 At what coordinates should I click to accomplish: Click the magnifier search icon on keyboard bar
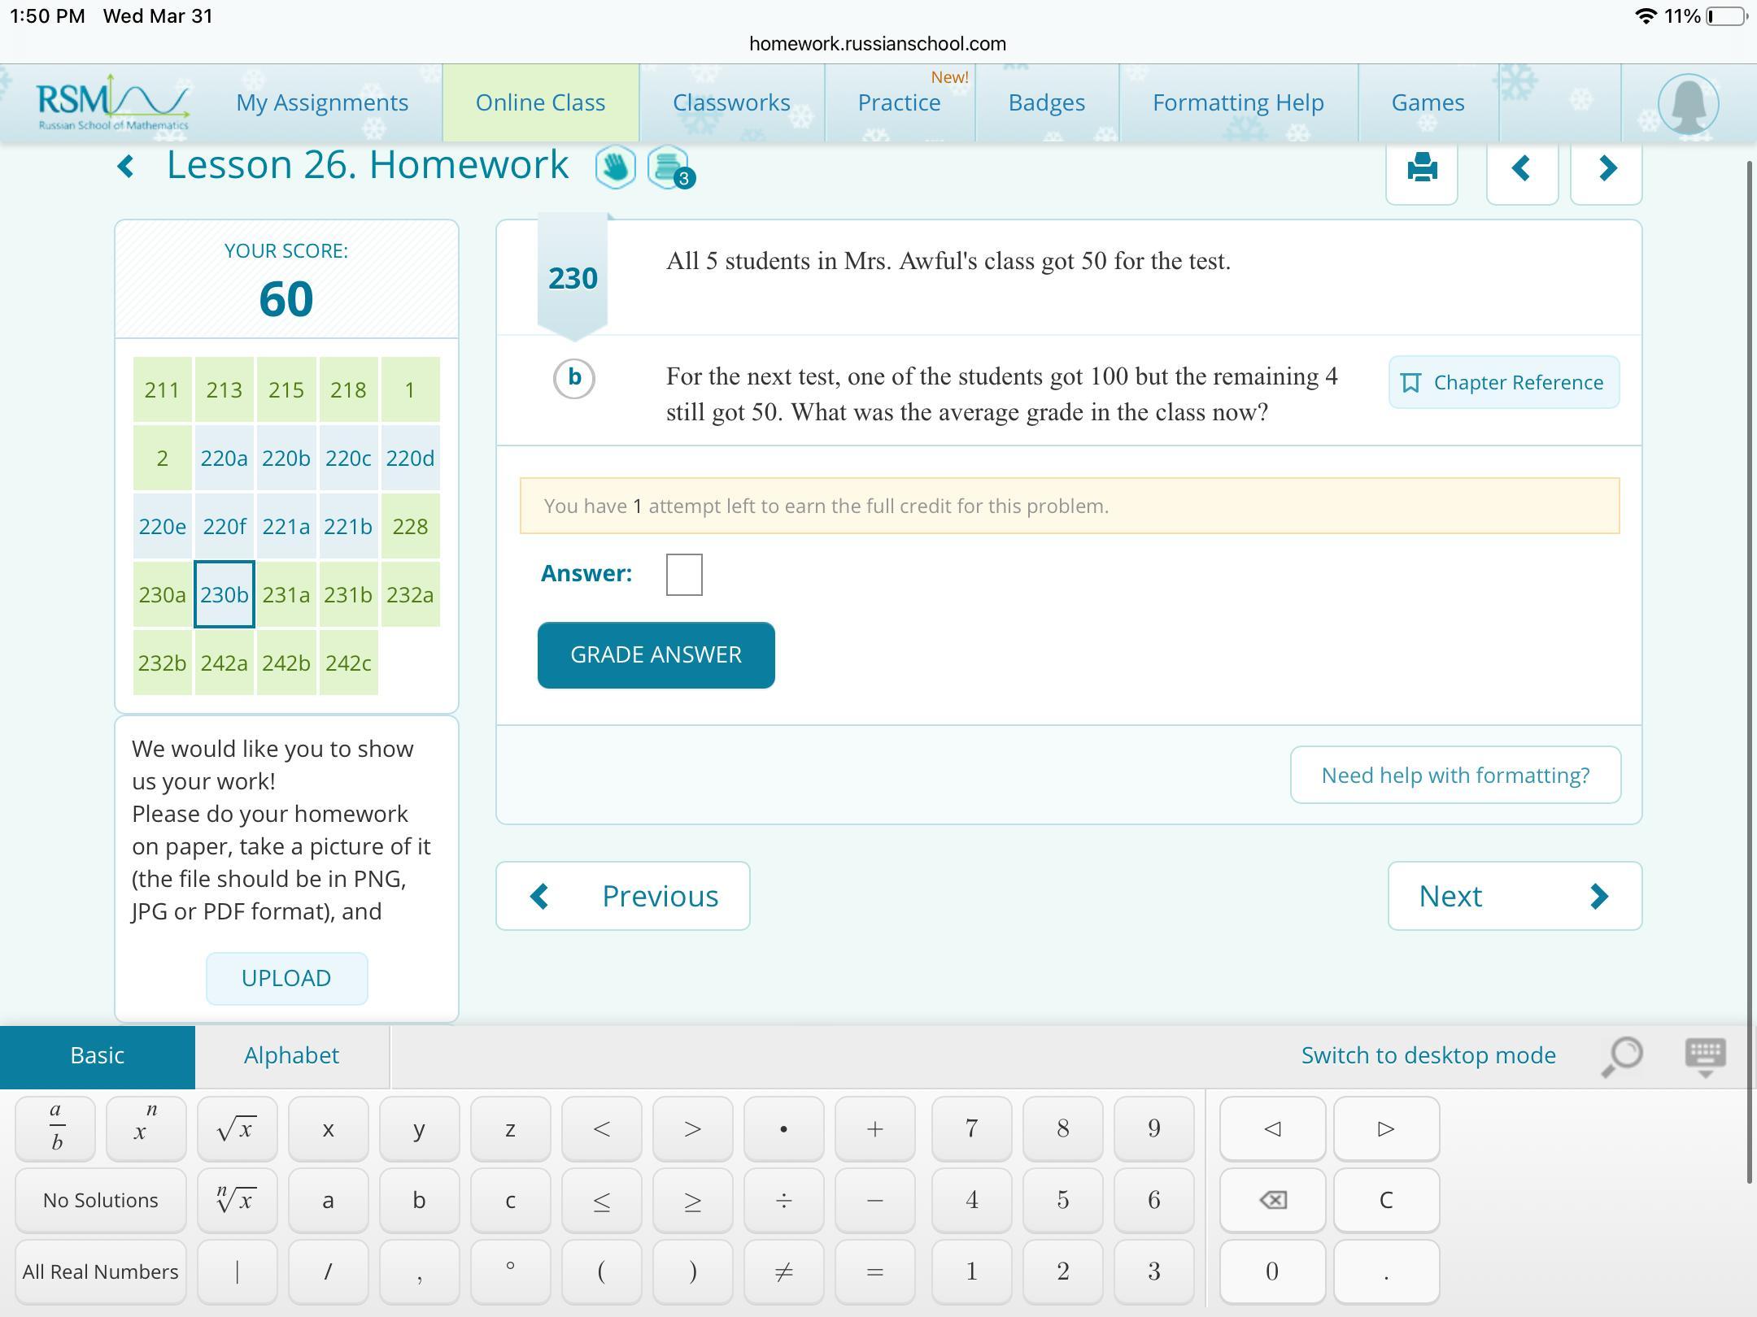click(1621, 1055)
